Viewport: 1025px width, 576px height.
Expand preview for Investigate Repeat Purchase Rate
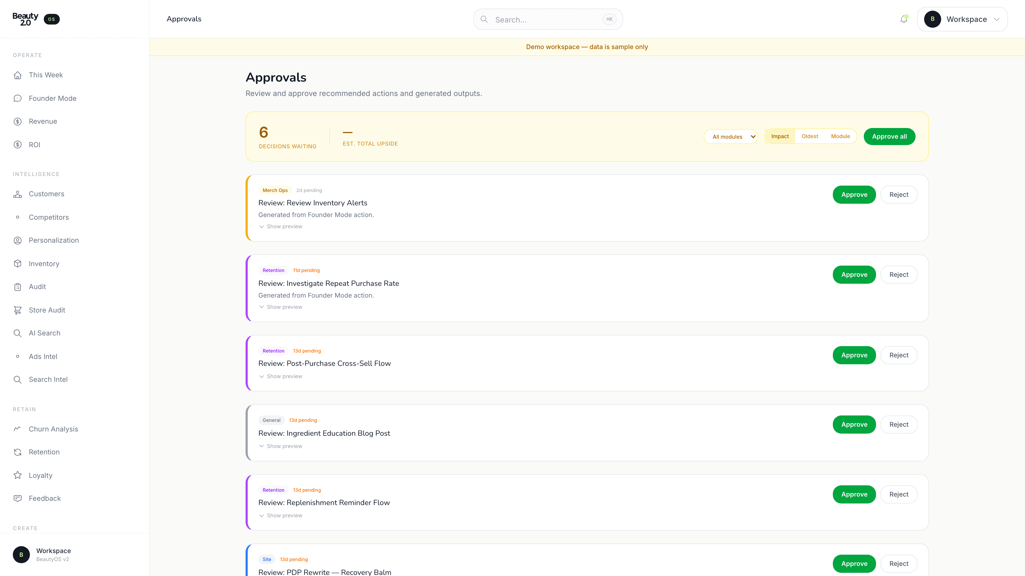pyautogui.click(x=281, y=307)
